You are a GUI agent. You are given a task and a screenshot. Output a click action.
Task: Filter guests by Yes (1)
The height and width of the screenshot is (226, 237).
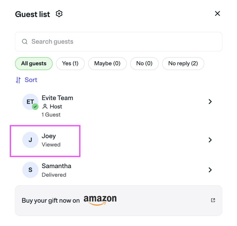click(70, 63)
